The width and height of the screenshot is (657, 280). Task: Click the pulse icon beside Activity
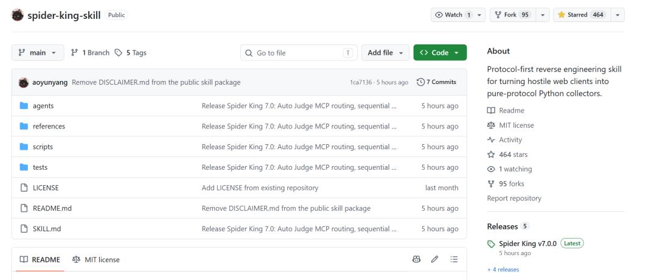pos(491,140)
